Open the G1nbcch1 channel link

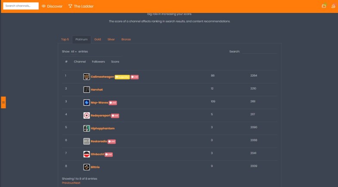(97, 154)
